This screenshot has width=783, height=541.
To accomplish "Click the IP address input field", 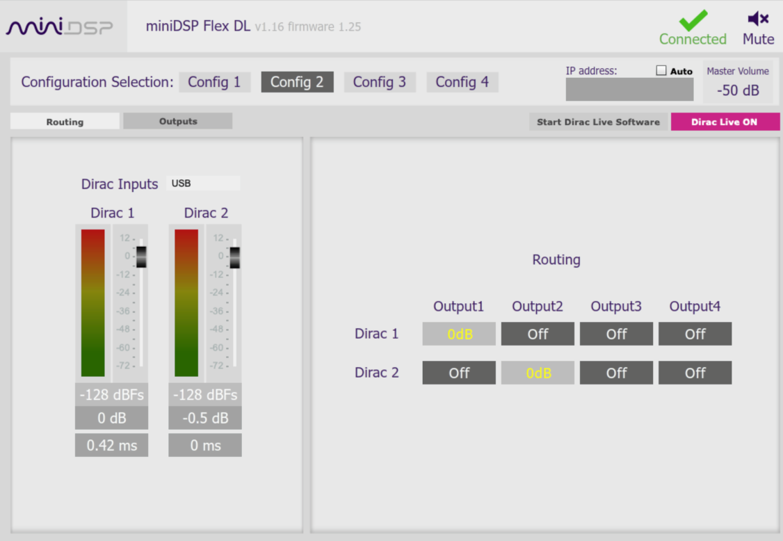I will point(629,90).
